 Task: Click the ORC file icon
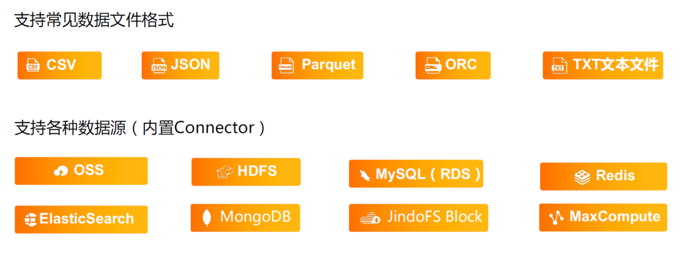433,66
